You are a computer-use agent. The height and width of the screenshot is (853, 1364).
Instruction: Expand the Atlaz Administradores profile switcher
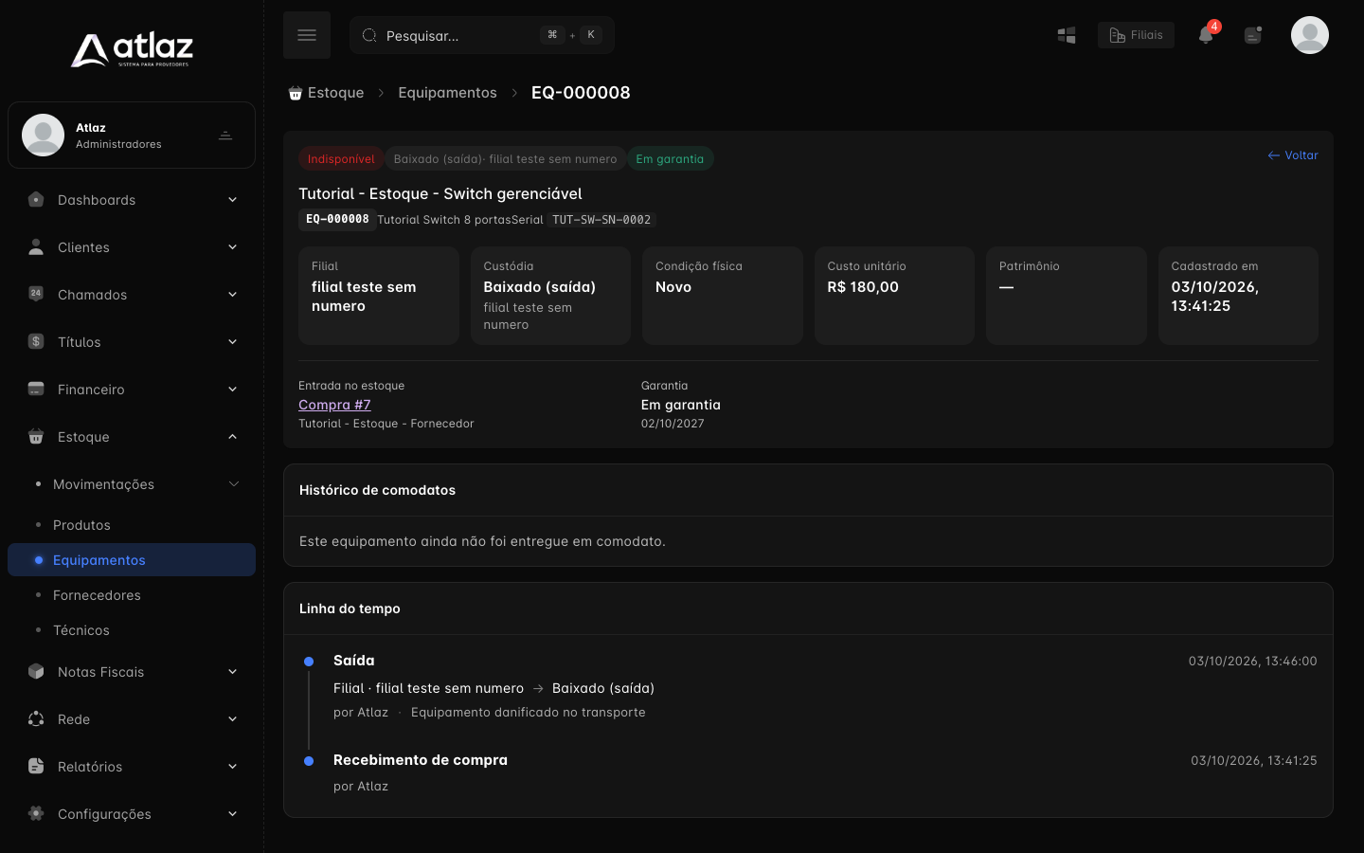(225, 136)
